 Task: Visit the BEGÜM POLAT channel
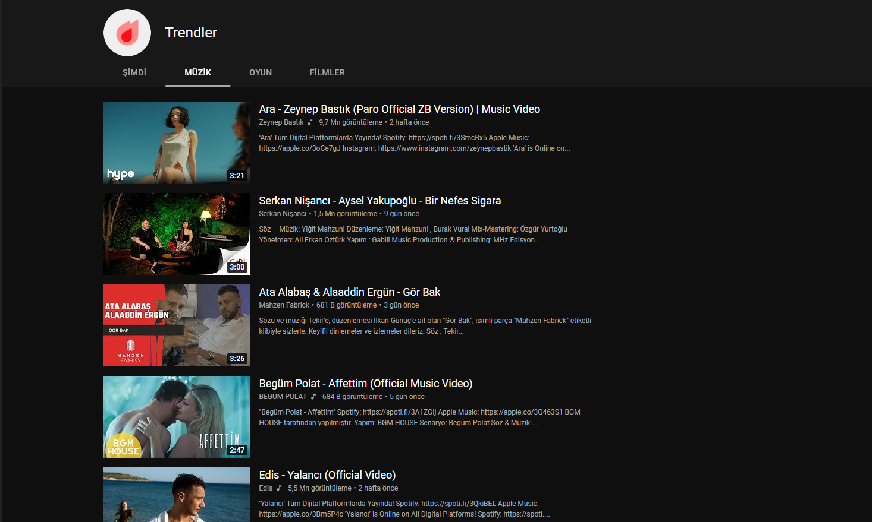pos(283,397)
